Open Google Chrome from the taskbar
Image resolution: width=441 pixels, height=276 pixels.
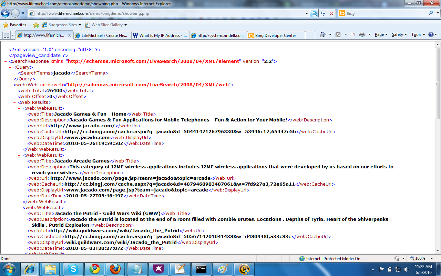pyautogui.click(x=94, y=269)
